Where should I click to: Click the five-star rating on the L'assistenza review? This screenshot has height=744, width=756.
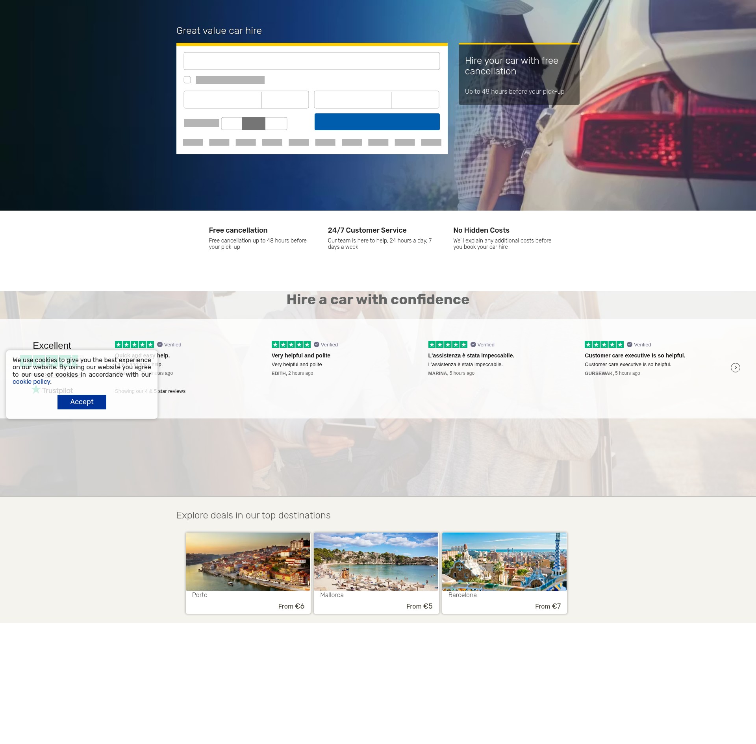click(x=448, y=344)
